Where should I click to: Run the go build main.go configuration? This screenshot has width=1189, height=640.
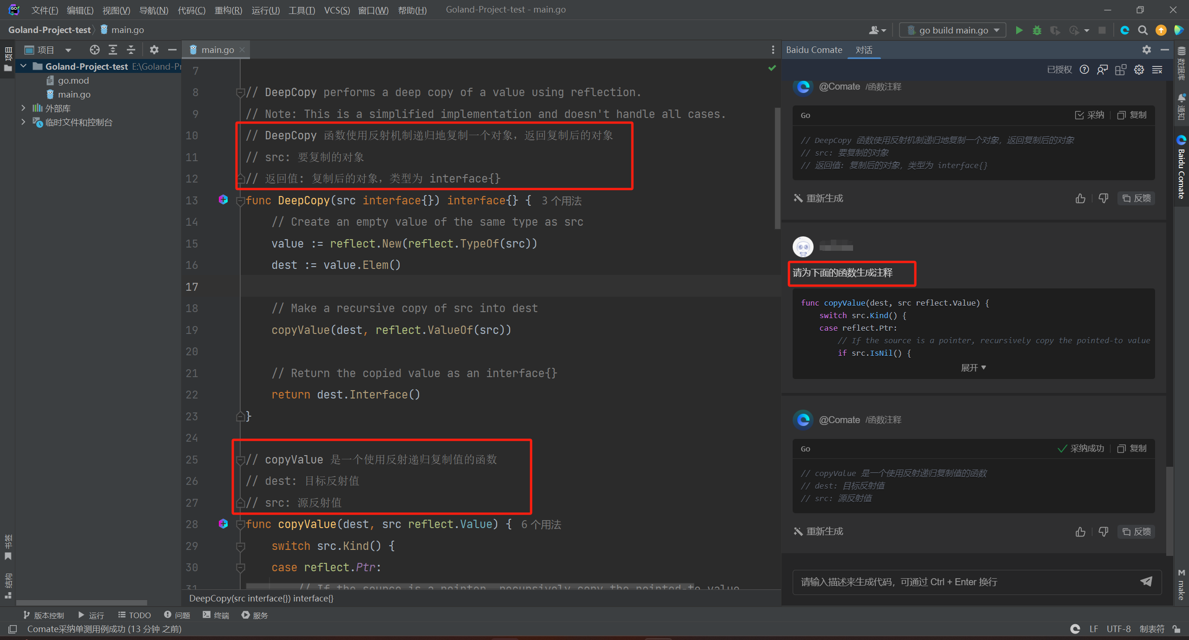coord(1019,30)
